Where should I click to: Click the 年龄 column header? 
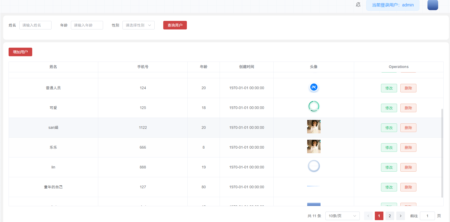[x=204, y=67]
